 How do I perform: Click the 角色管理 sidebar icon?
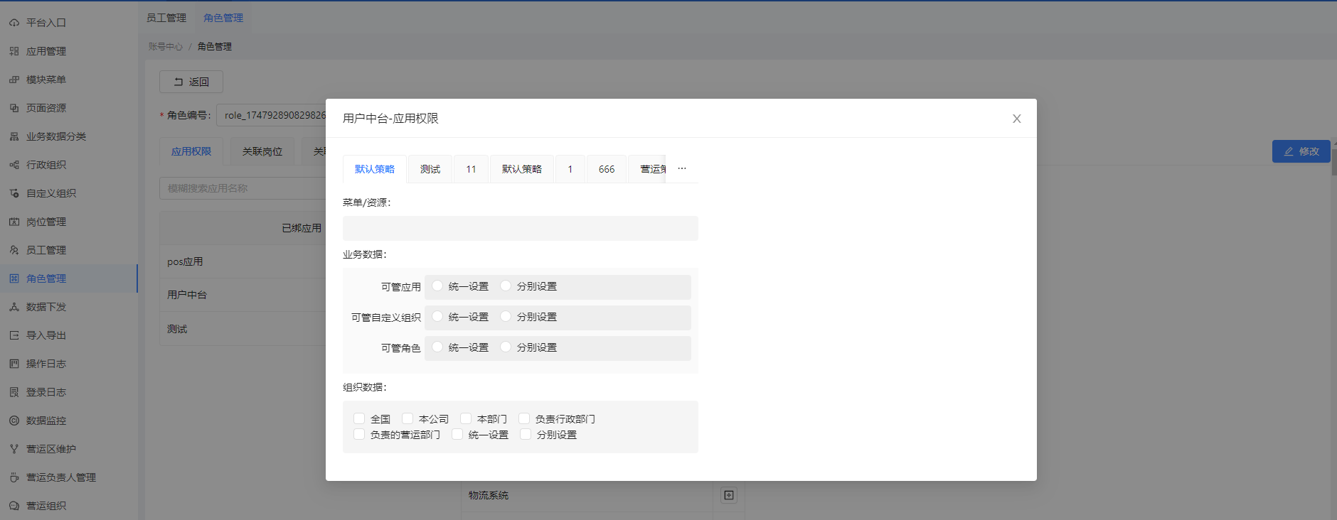click(14, 278)
